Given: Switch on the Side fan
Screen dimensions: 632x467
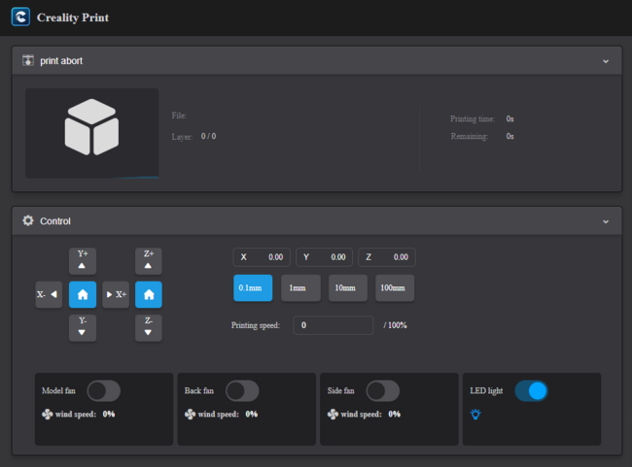Looking at the screenshot, I should (x=382, y=390).
